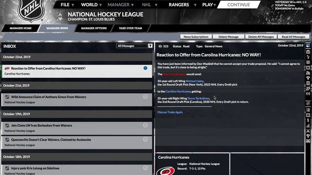Click TOMORROW Vs Buffalo schedule text
312x175 pixels.
point(289,9)
